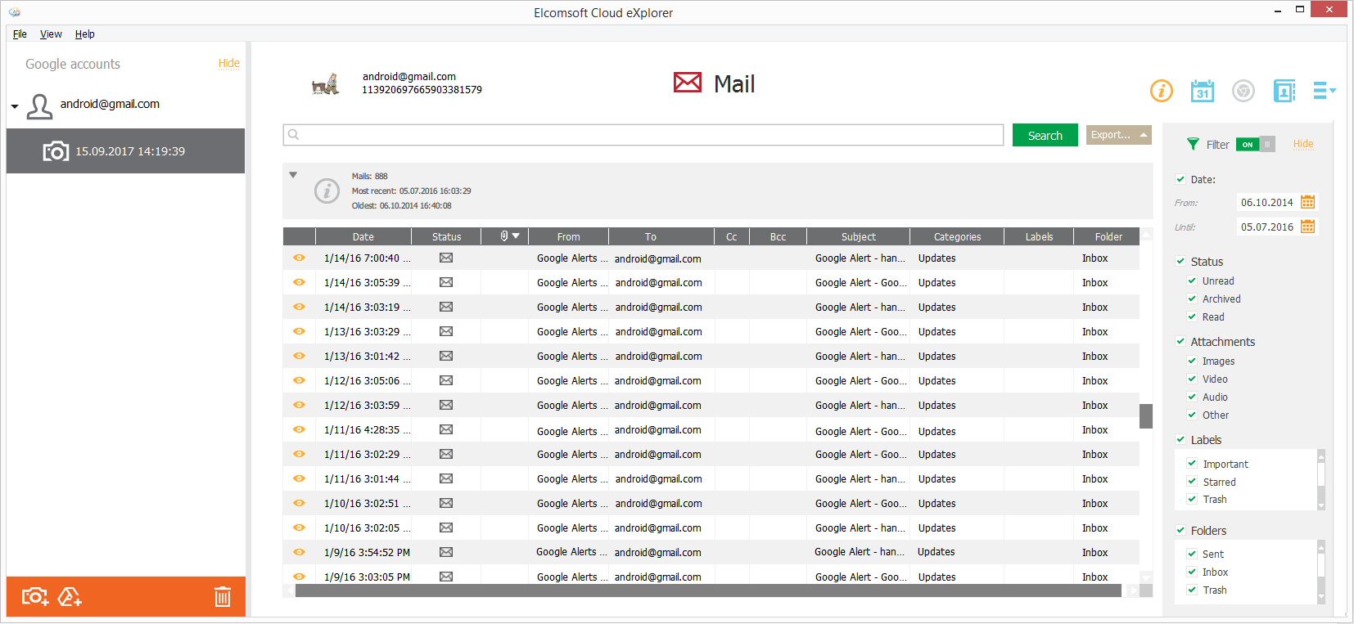Open the Contacts icon
The height and width of the screenshot is (624, 1354).
pyautogui.click(x=1284, y=91)
